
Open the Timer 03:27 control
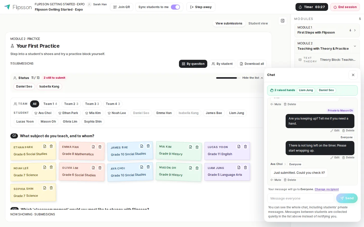coord(312,7)
